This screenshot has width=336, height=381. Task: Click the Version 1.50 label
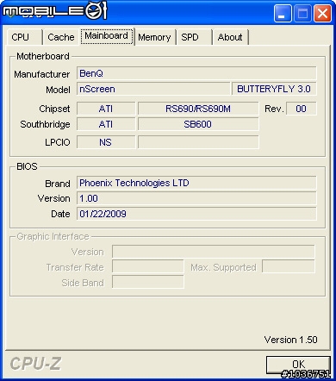(290, 340)
